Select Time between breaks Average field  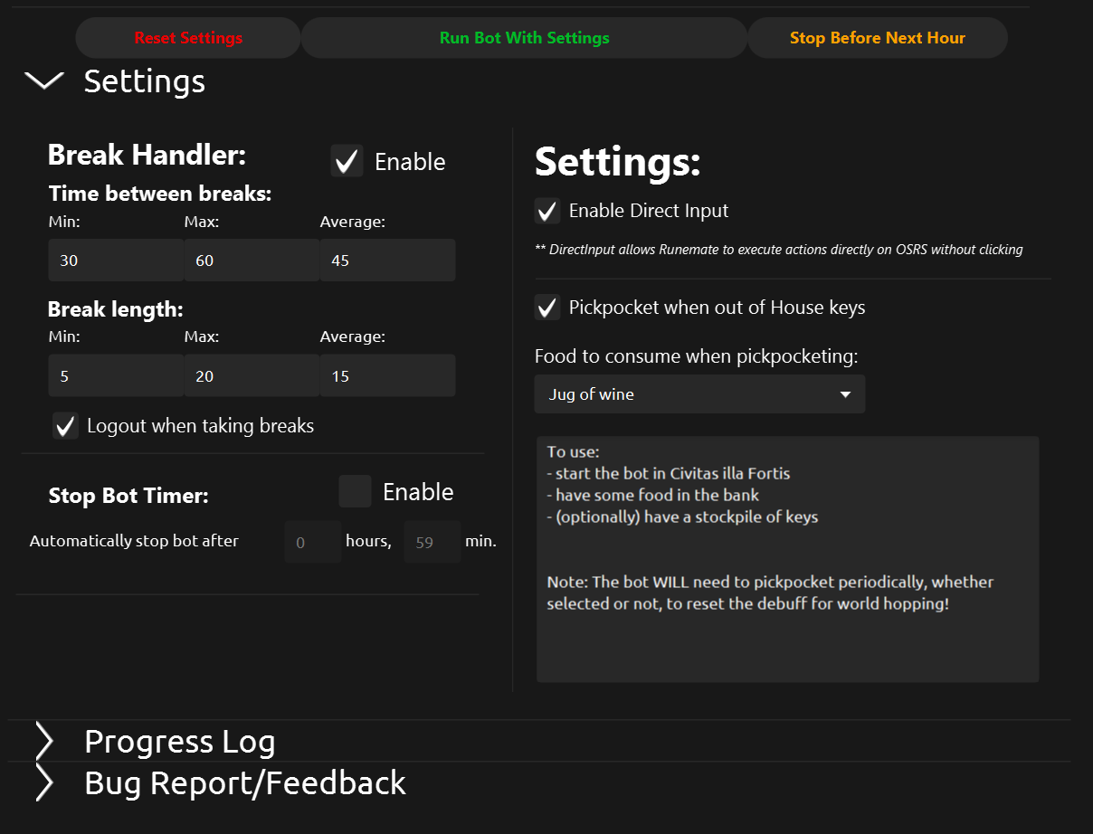point(386,261)
